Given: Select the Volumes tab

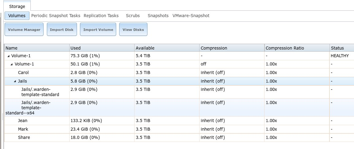Looking at the screenshot, I should point(17,16).
